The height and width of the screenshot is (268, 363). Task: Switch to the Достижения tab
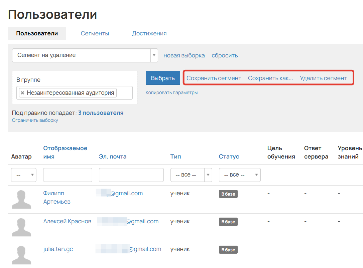click(x=149, y=33)
